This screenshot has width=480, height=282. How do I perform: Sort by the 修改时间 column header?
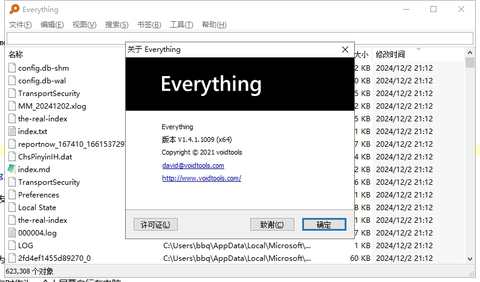tap(391, 54)
